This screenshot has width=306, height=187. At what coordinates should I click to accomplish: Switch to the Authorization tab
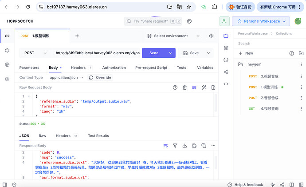click(x=114, y=68)
